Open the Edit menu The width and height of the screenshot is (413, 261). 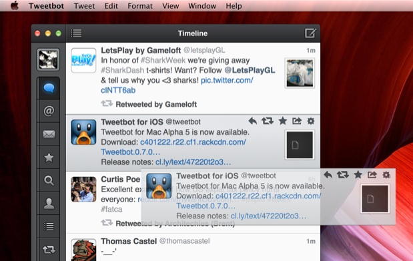tap(111, 6)
